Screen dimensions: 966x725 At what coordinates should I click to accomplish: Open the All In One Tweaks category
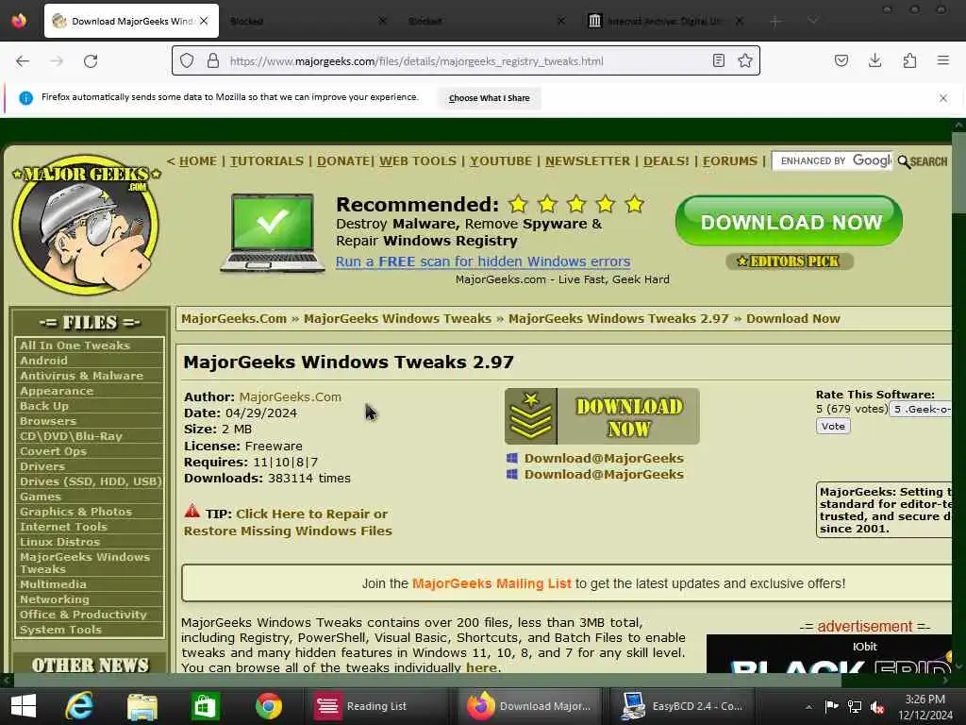tap(75, 346)
